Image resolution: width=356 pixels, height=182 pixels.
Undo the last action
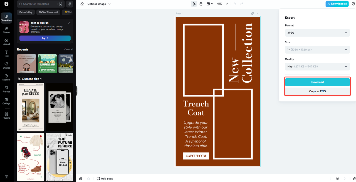[x=235, y=4]
